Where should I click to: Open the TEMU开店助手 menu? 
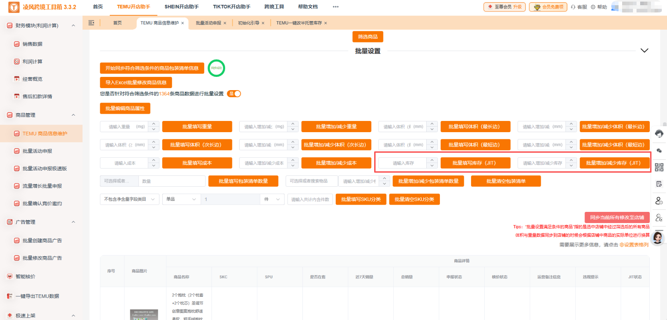pos(133,7)
